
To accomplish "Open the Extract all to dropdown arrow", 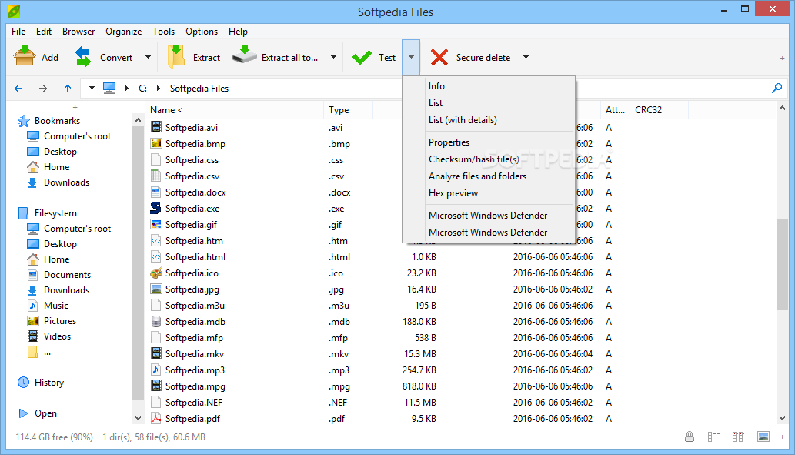I will pos(333,57).
